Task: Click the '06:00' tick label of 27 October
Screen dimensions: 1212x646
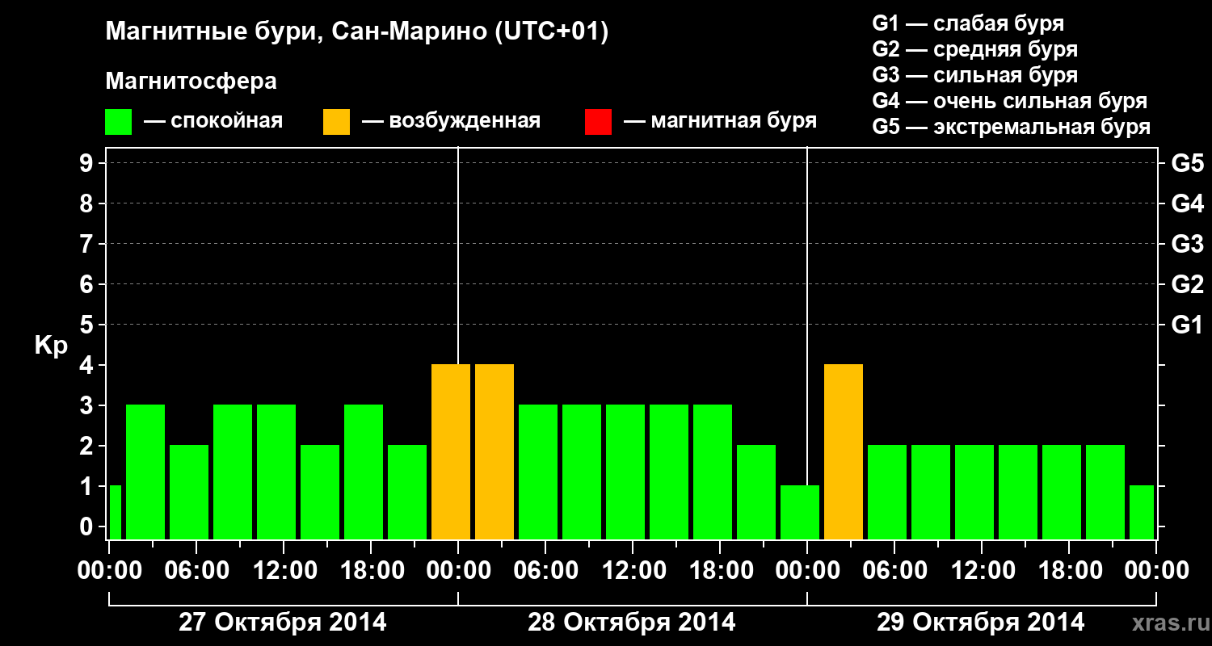Action: coord(196,570)
